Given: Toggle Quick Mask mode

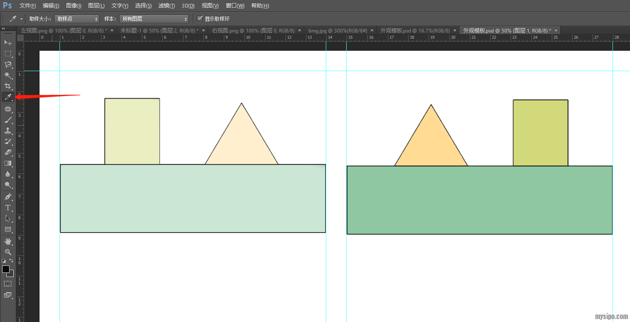Looking at the screenshot, I should [7, 283].
